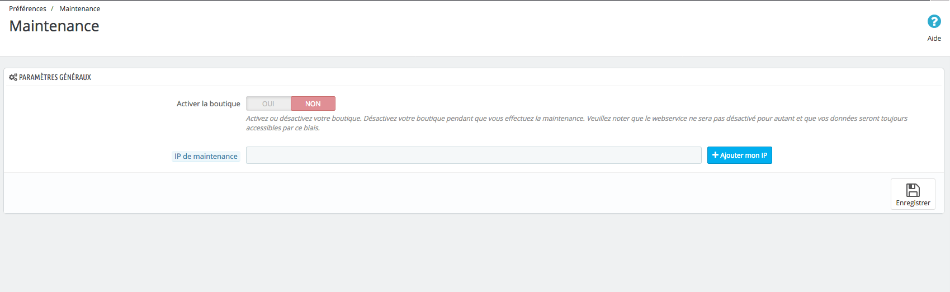Click the panel footer left of Enregistrer
The image size is (950, 292).
447,193
